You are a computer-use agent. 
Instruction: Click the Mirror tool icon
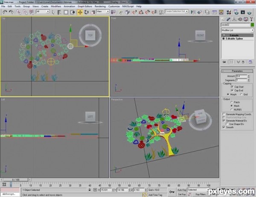click(x=193, y=12)
